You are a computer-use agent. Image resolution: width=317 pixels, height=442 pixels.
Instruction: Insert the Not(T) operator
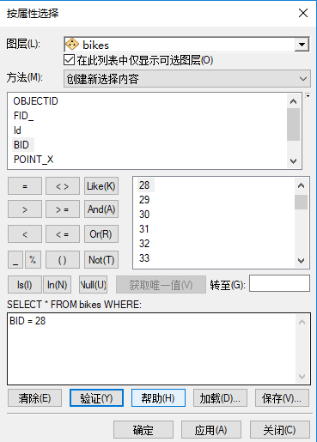point(101,260)
